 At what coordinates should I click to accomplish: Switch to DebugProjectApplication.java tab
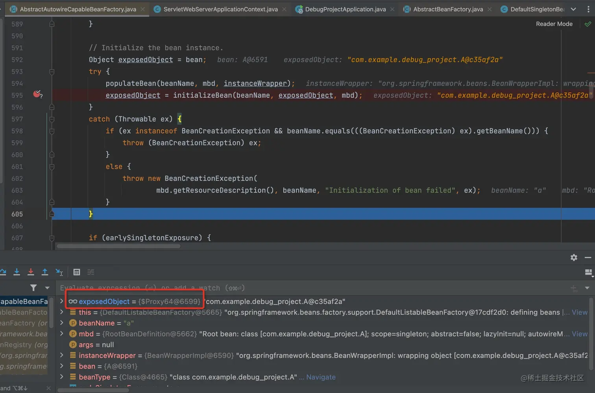pos(346,9)
